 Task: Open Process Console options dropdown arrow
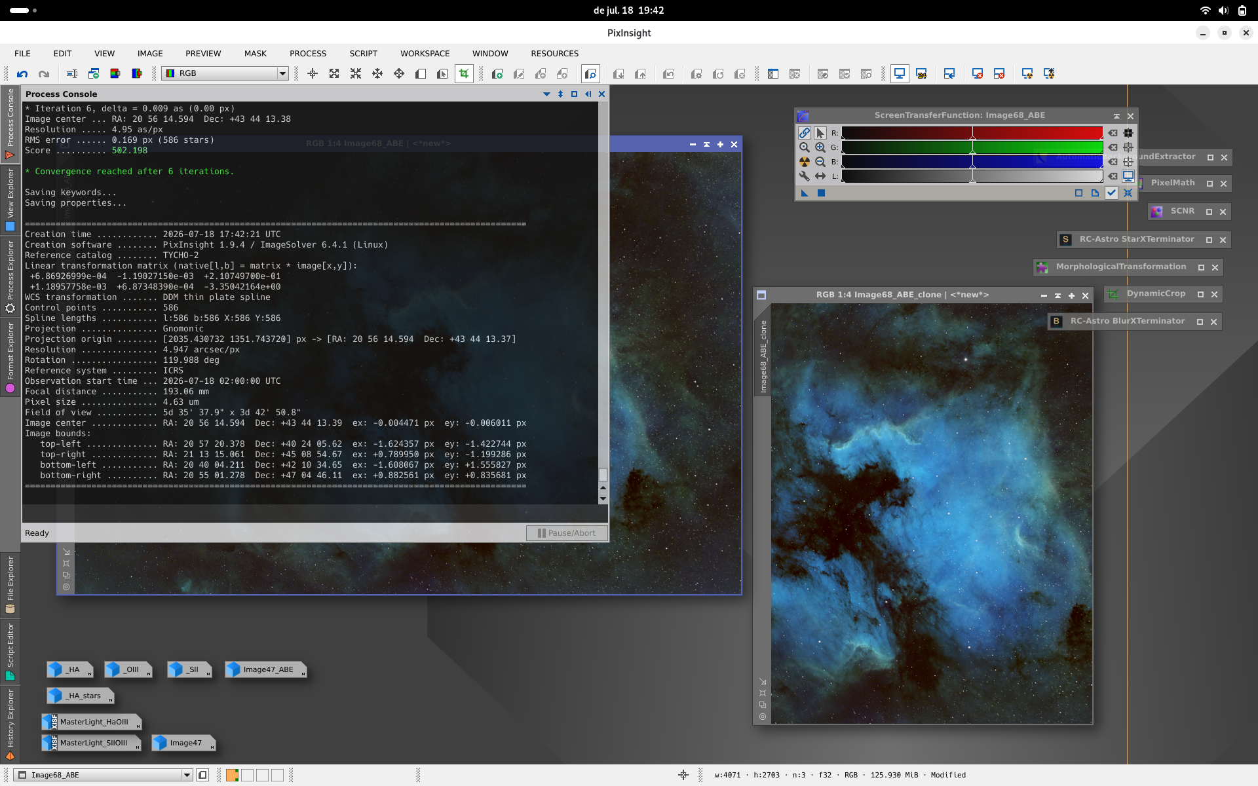point(546,94)
